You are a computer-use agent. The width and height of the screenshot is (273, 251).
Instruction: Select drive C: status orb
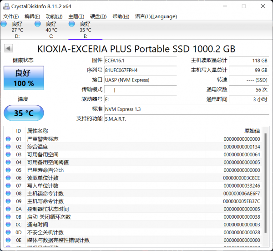38,24
